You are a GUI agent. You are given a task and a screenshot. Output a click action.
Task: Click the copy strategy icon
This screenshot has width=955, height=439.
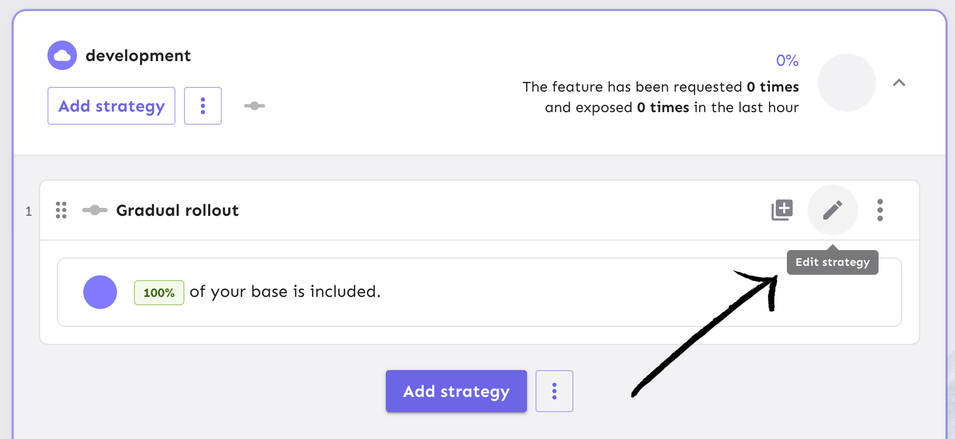(782, 209)
